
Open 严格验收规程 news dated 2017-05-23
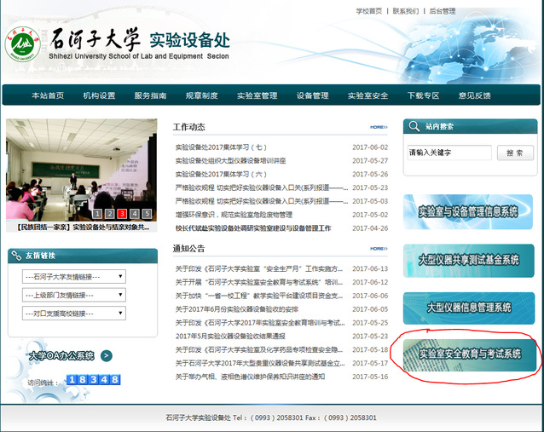pyautogui.click(x=262, y=188)
